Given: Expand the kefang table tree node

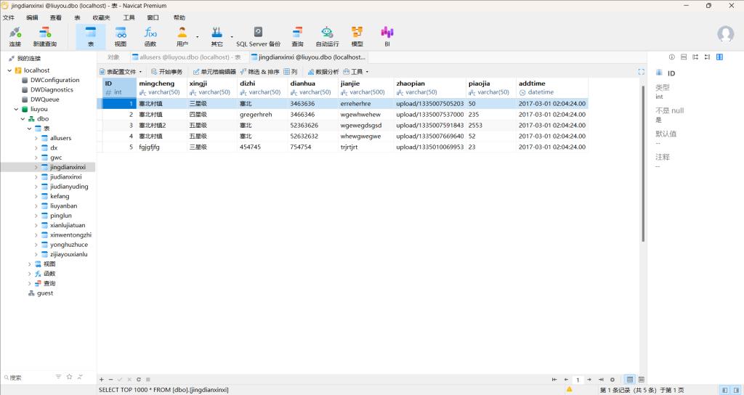Looking at the screenshot, I should (x=36, y=196).
